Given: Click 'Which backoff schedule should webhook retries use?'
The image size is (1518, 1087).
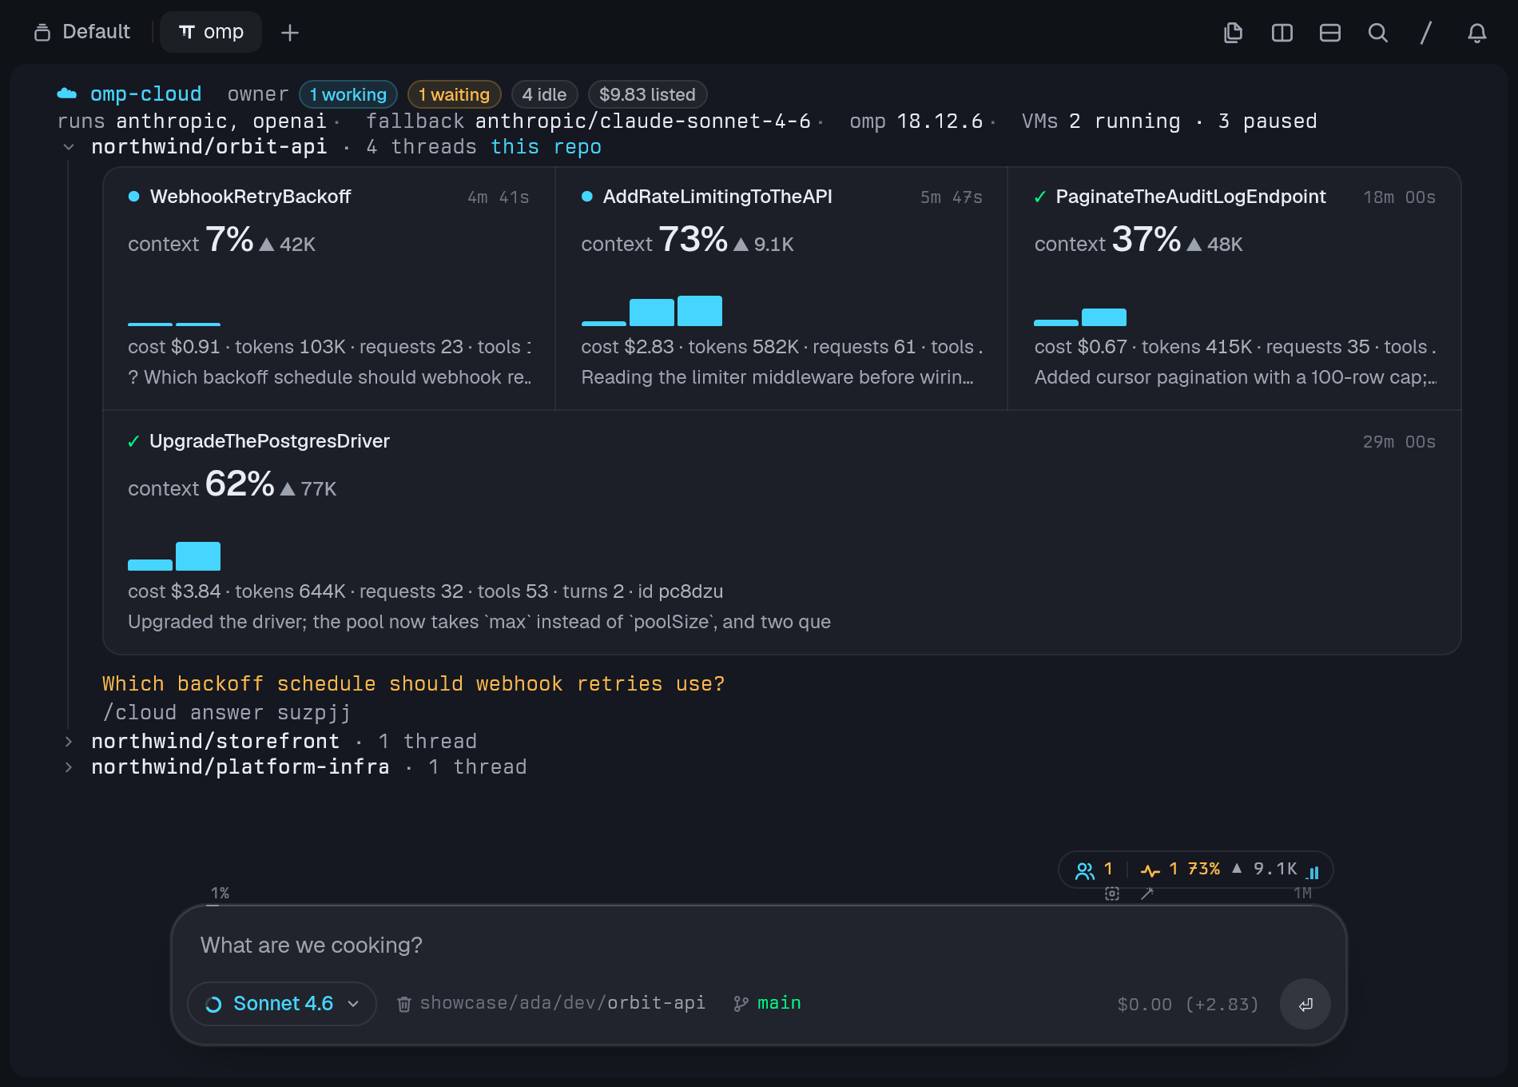Looking at the screenshot, I should (414, 684).
